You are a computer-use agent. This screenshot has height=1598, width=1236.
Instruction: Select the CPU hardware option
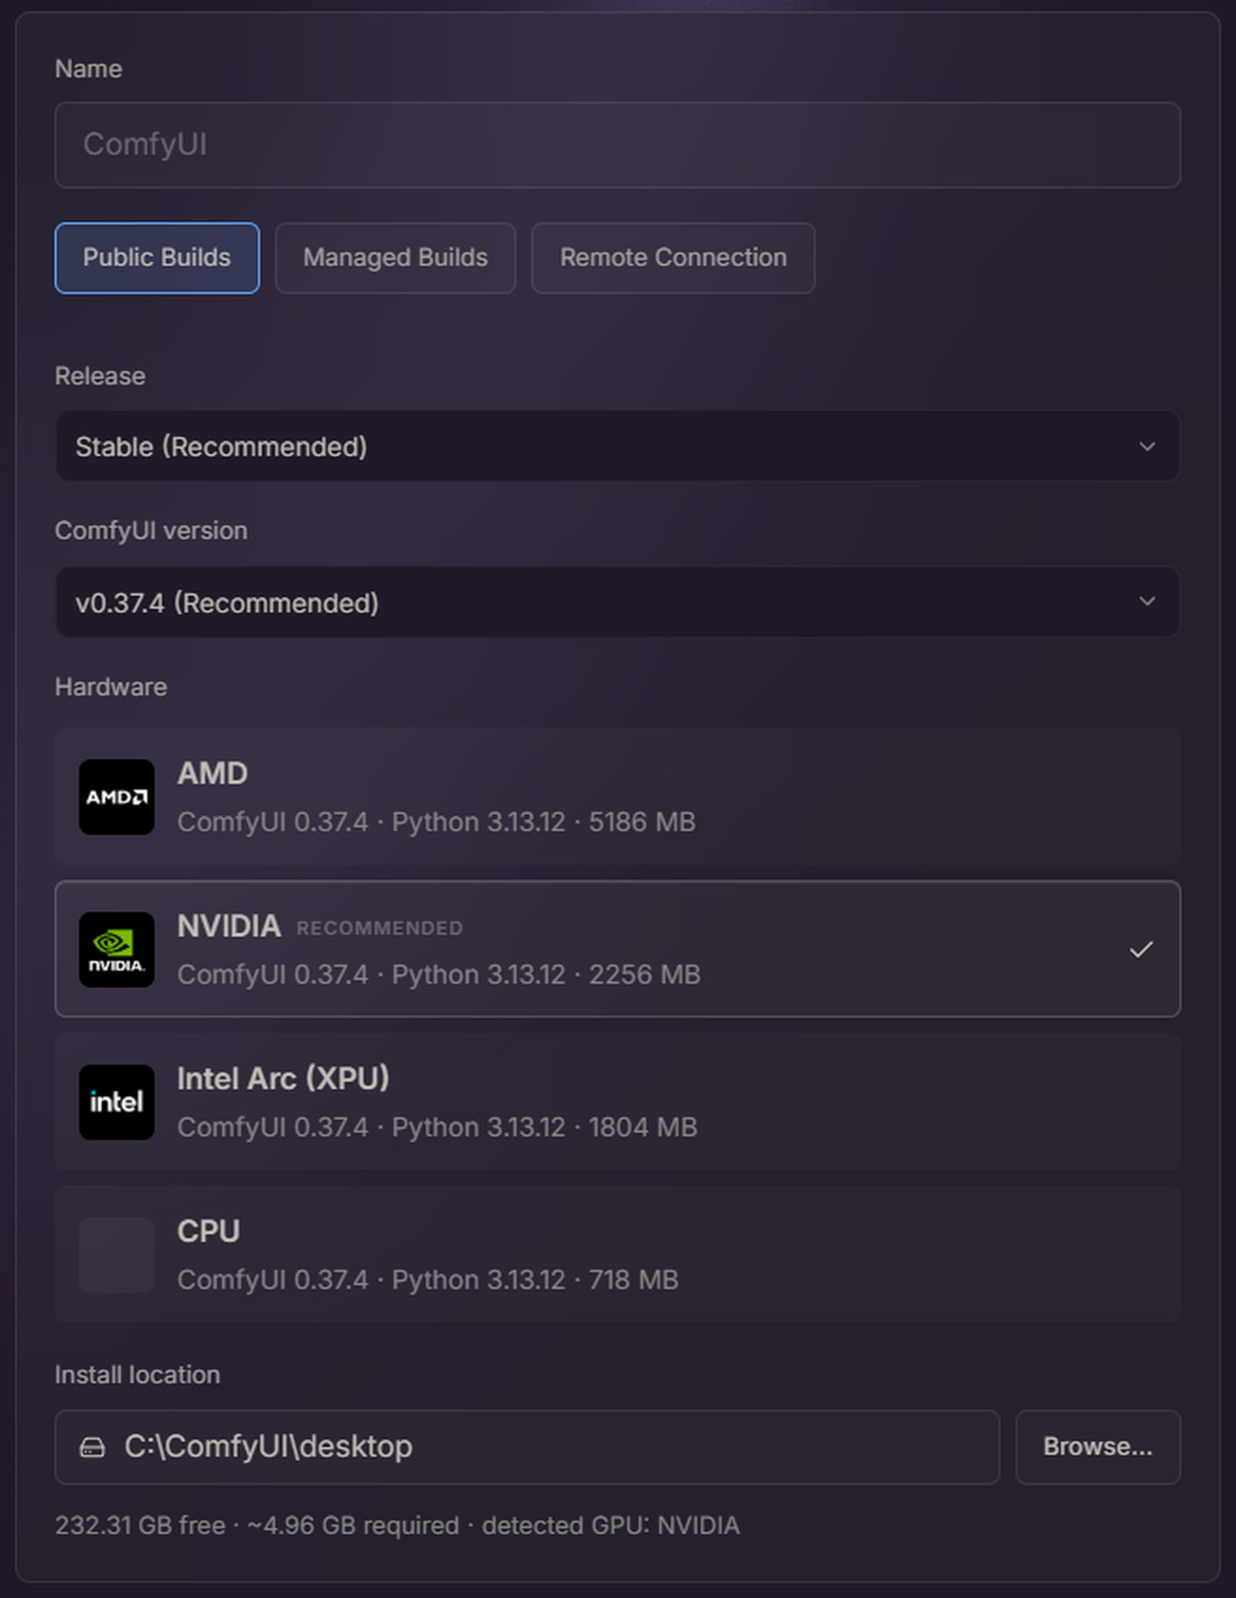617,1254
